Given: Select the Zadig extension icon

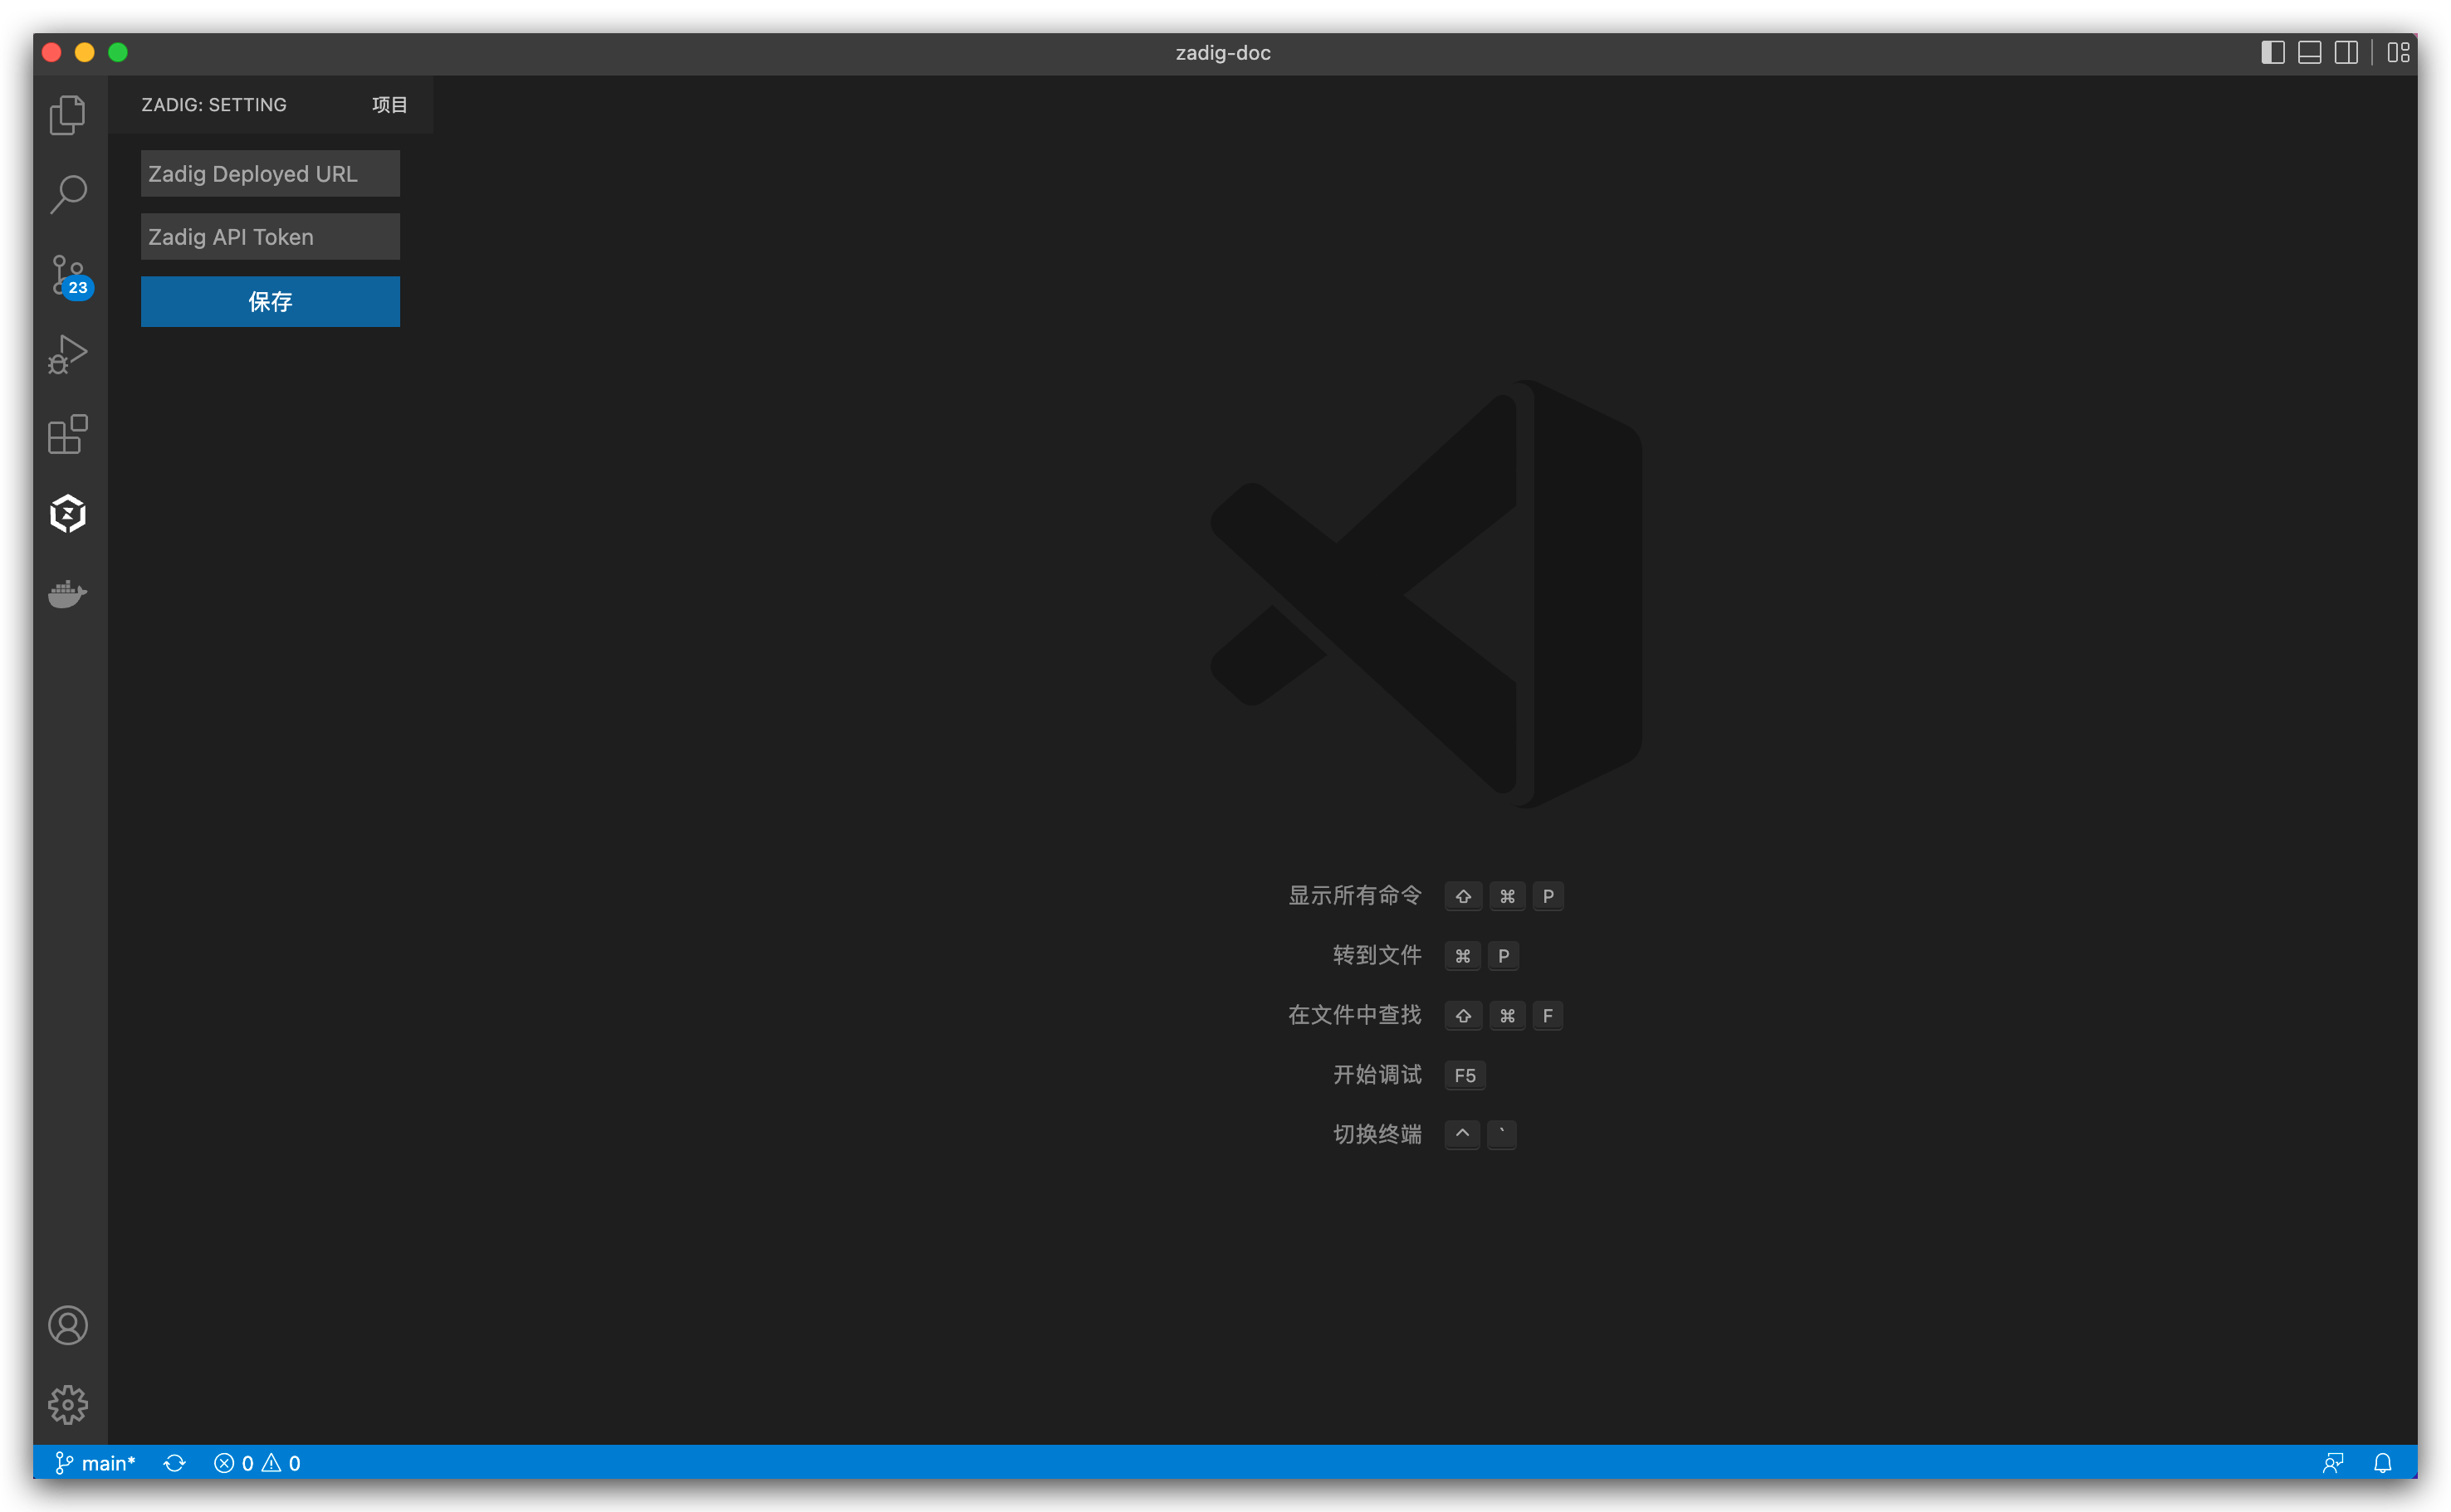Looking at the screenshot, I should point(66,513).
